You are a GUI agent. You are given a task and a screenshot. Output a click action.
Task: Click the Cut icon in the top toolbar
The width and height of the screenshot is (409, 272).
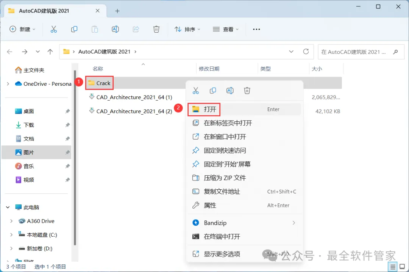53,29
